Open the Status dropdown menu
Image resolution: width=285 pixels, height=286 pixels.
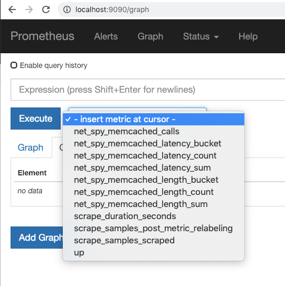click(201, 36)
